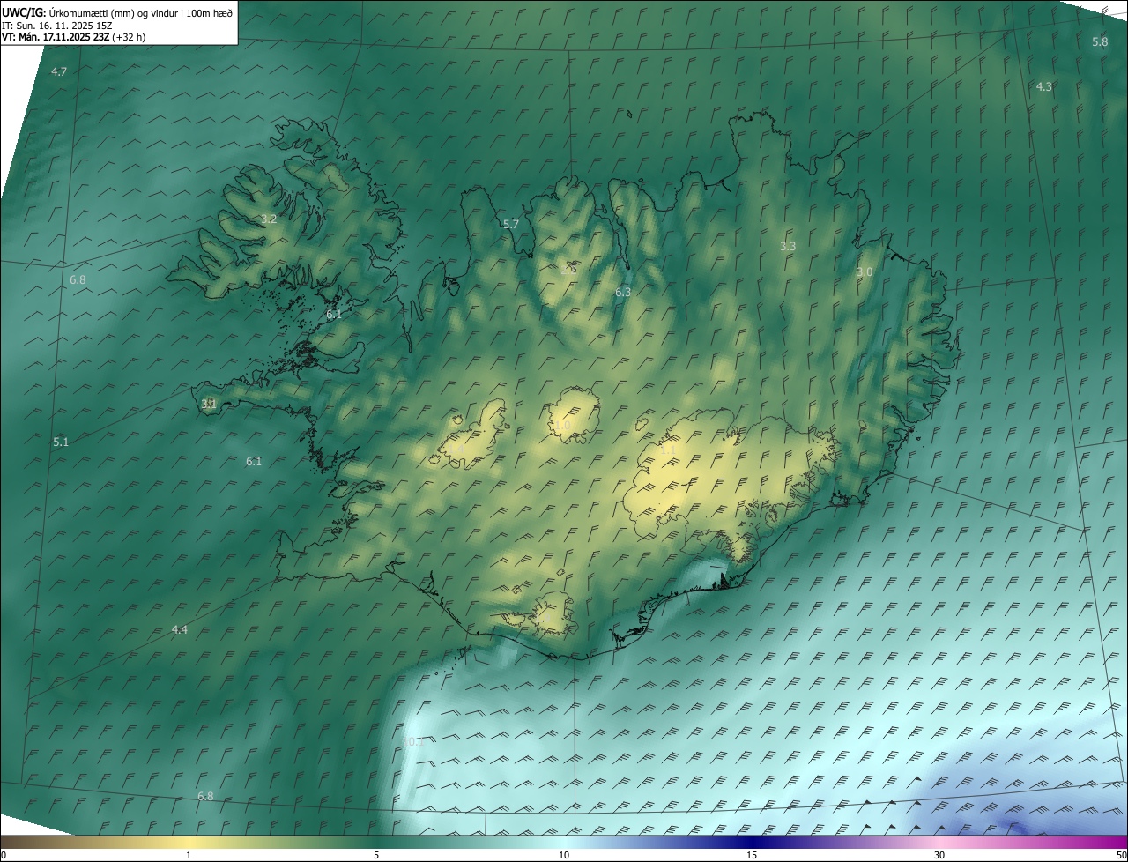
Task: Click the 5 tick on the color scale
Action: 376,855
